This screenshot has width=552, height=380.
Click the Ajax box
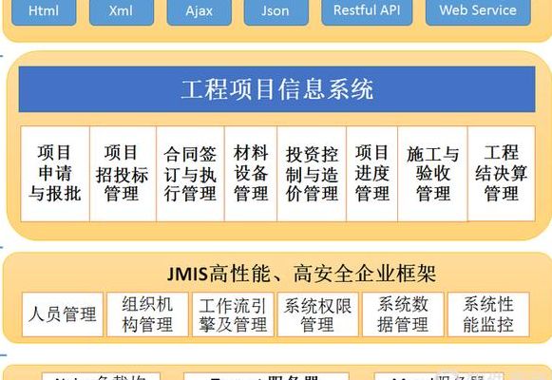(x=200, y=11)
